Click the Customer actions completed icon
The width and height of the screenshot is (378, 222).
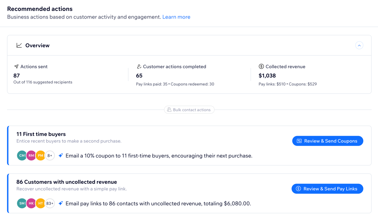tap(139, 67)
